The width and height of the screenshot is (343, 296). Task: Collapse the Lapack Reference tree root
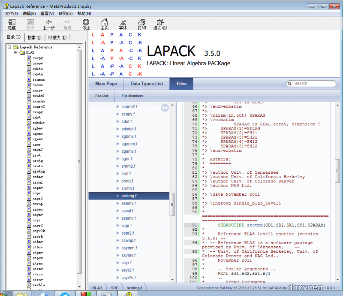pos(10,47)
